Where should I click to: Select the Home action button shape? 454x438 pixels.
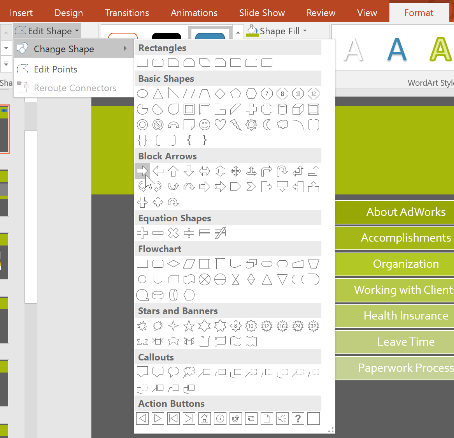204,419
